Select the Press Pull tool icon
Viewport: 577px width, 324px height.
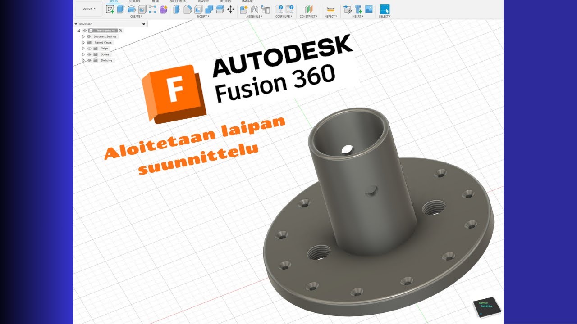177,9
